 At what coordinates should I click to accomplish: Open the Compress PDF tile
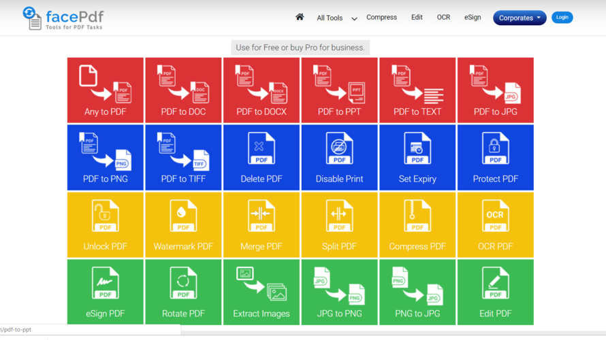tap(417, 225)
